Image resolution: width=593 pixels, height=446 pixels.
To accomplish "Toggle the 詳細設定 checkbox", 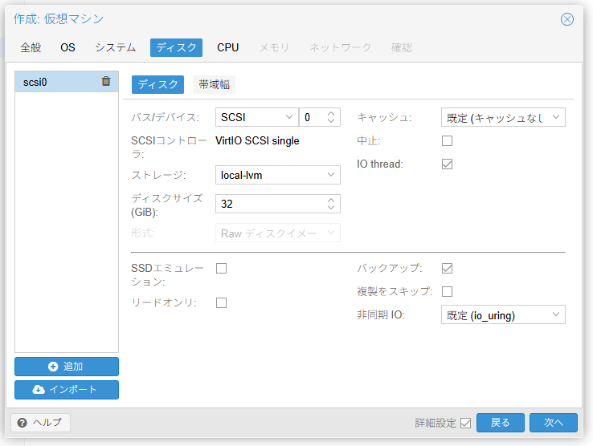I will click(x=465, y=423).
